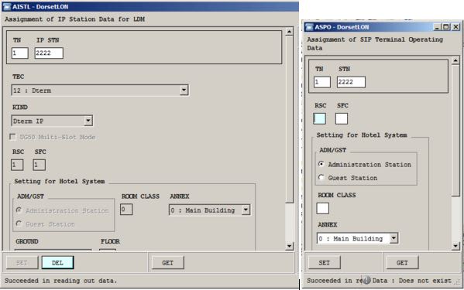Click the ASPO vertical scrollbar thumb
The width and height of the screenshot is (464, 290).
(455, 130)
